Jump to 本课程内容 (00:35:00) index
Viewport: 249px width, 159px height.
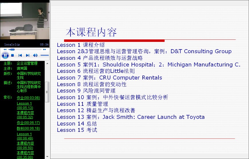pyautogui.click(x=25, y=155)
